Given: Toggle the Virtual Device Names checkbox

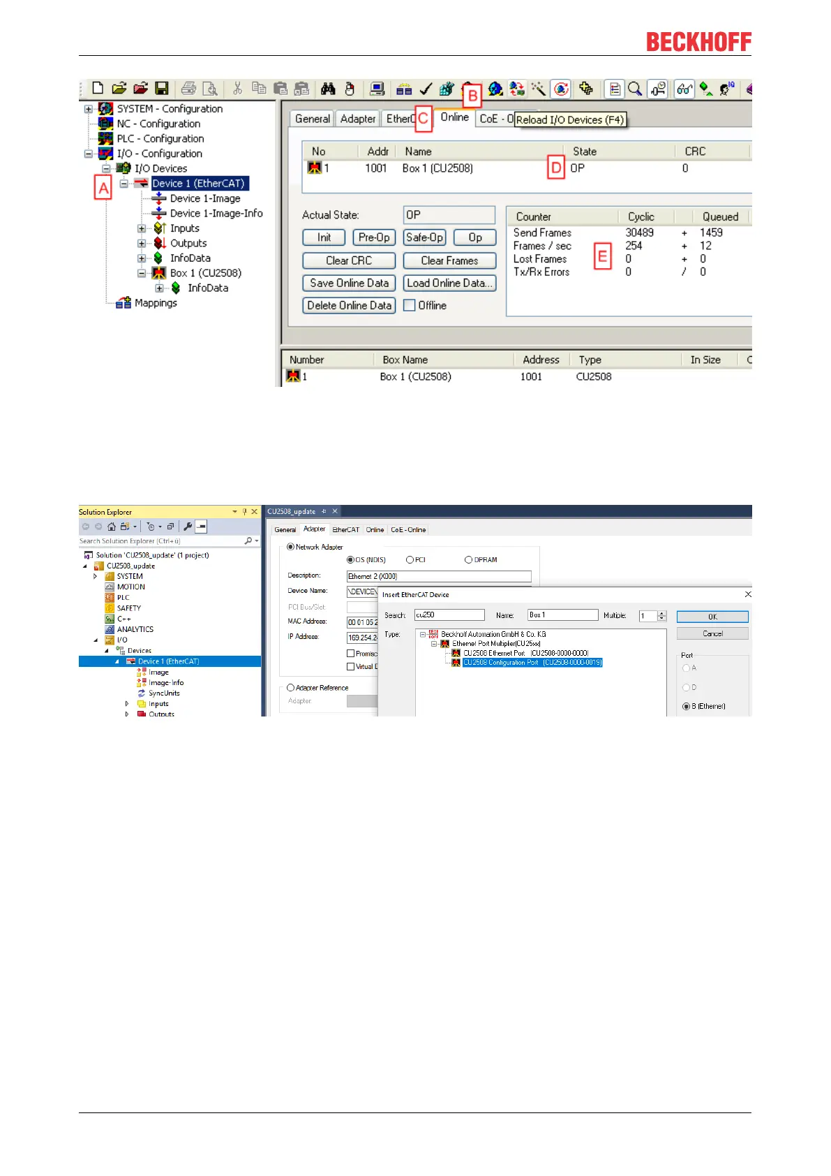Looking at the screenshot, I should point(351,667).
